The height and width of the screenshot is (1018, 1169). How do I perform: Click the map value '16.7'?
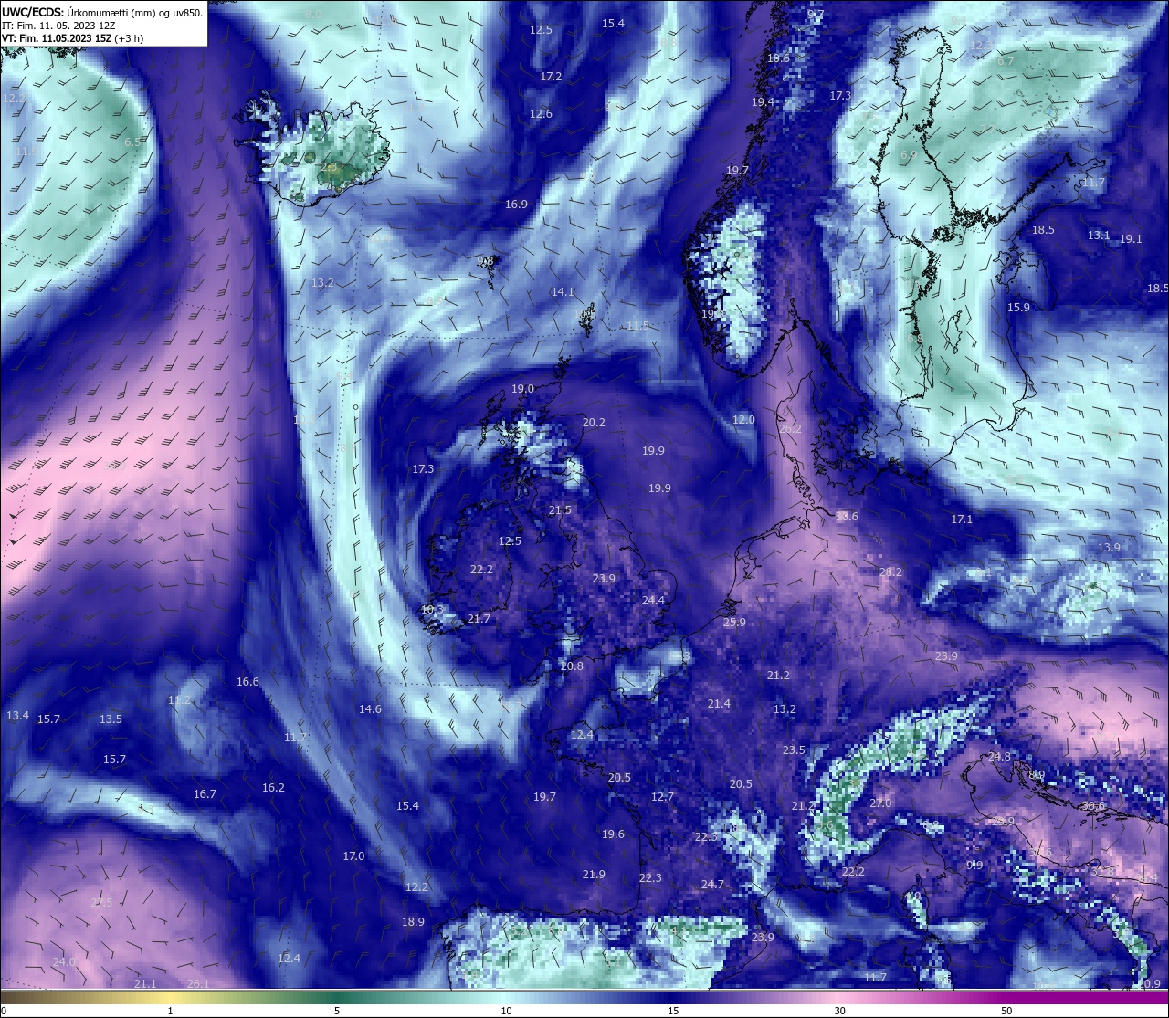(205, 794)
